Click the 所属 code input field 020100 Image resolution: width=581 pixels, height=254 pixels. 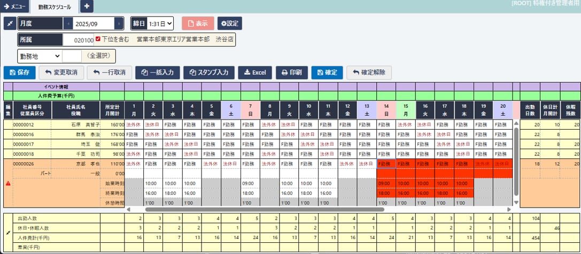point(79,39)
